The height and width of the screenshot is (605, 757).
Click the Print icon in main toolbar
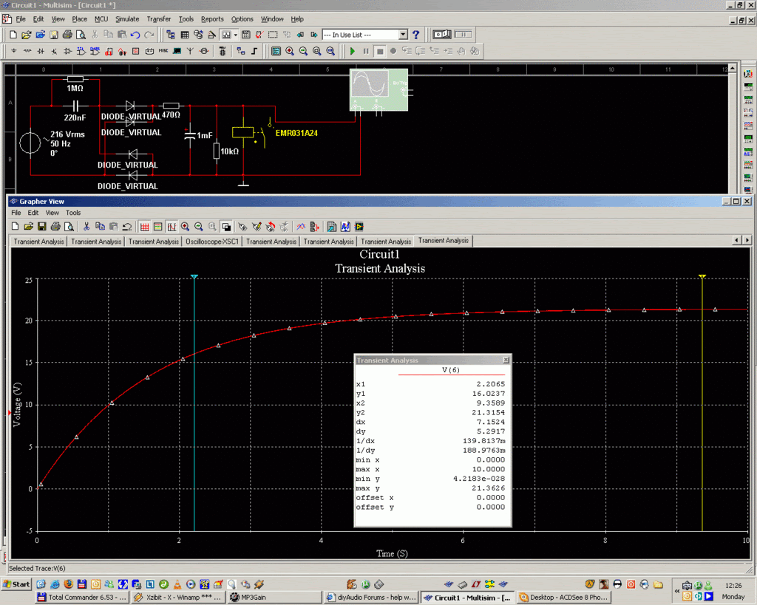67,35
